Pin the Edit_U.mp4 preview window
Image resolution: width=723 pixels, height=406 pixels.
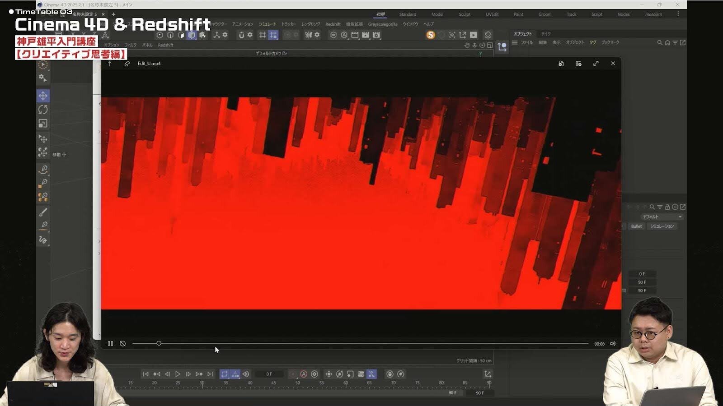coord(127,64)
